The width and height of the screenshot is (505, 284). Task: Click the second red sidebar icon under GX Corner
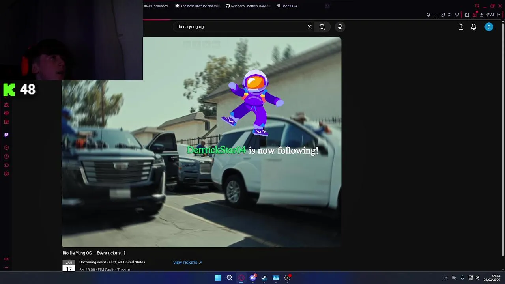pos(6,113)
